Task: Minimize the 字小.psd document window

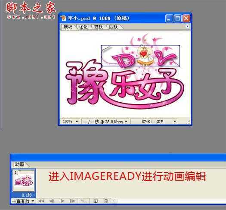Action: coord(169,19)
